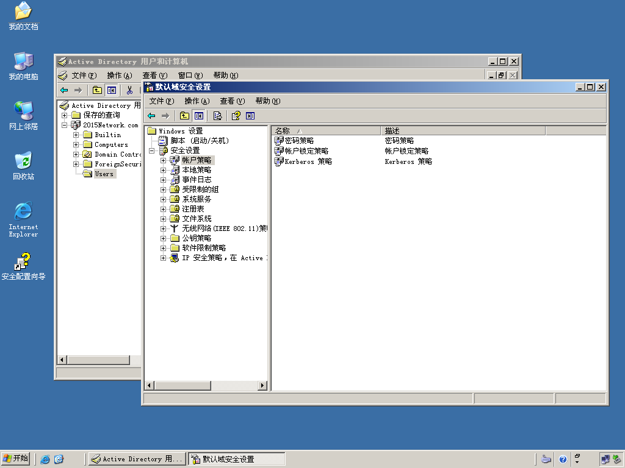Screen dimensions: 625x468
Task: Click the script icon beside 脚本 (启动/关机)
Action: click(162, 141)
